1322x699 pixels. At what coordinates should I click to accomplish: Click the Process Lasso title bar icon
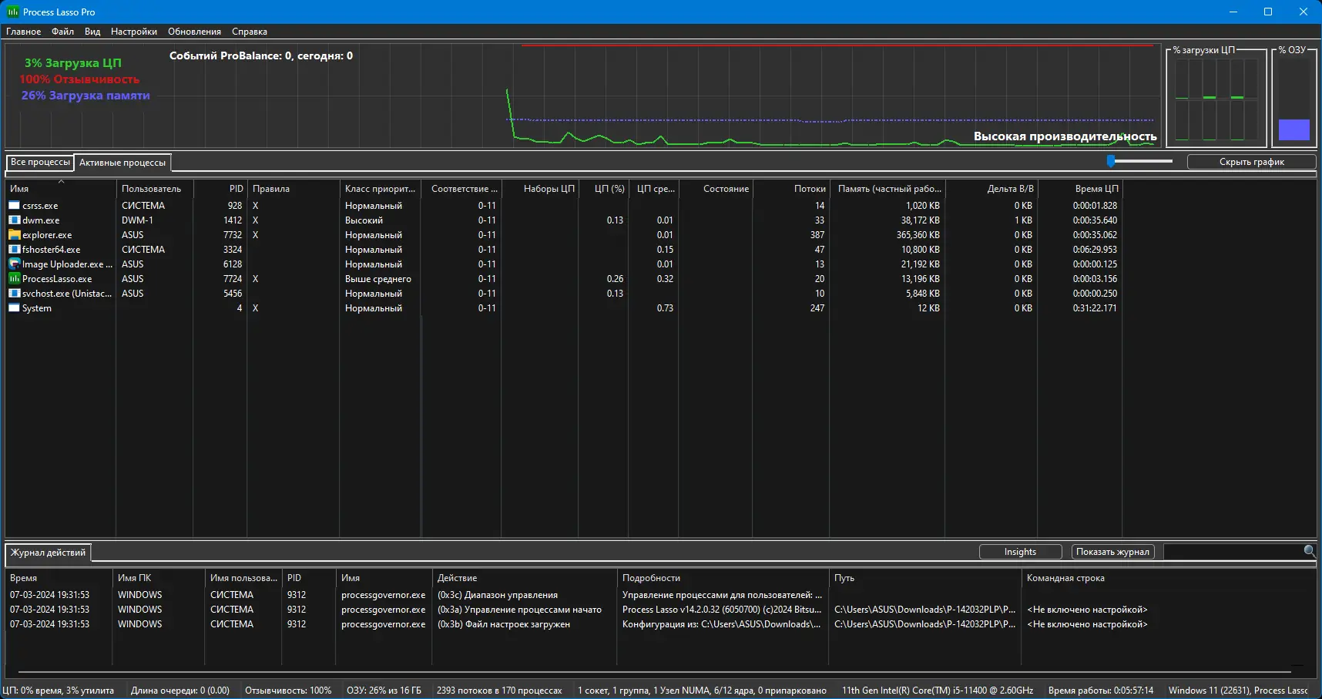(x=12, y=12)
